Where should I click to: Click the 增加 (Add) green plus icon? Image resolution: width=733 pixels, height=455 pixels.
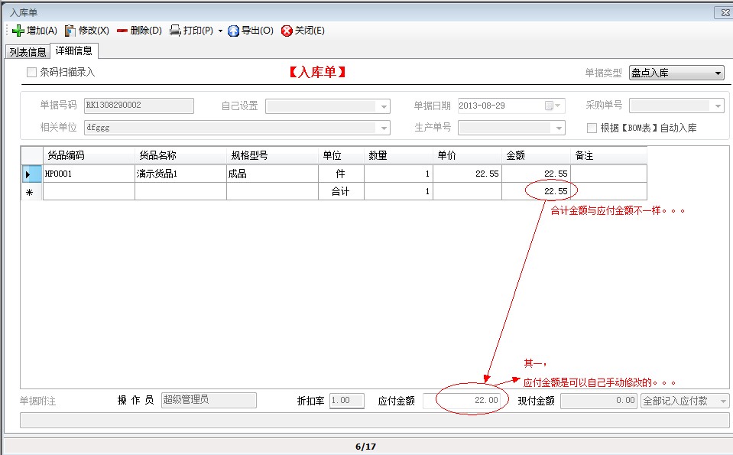click(x=19, y=31)
